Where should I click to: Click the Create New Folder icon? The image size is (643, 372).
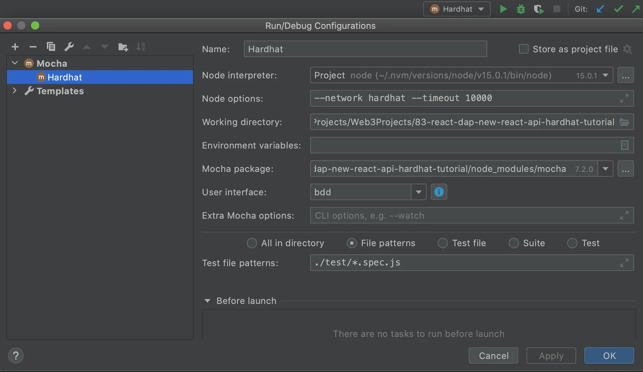pos(123,47)
